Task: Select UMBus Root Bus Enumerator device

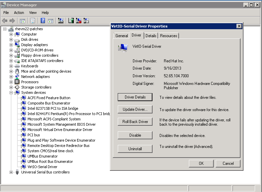Action: click(x=50, y=161)
